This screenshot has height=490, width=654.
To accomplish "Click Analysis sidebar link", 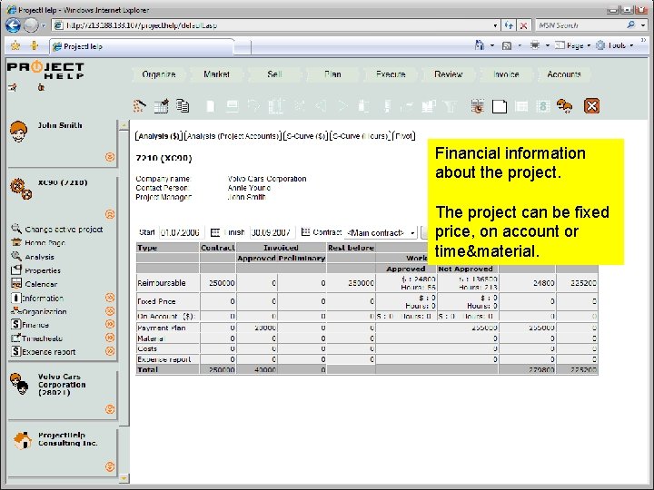I will point(39,257).
